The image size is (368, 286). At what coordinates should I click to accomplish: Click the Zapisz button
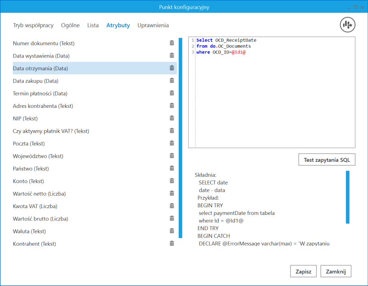point(303,271)
